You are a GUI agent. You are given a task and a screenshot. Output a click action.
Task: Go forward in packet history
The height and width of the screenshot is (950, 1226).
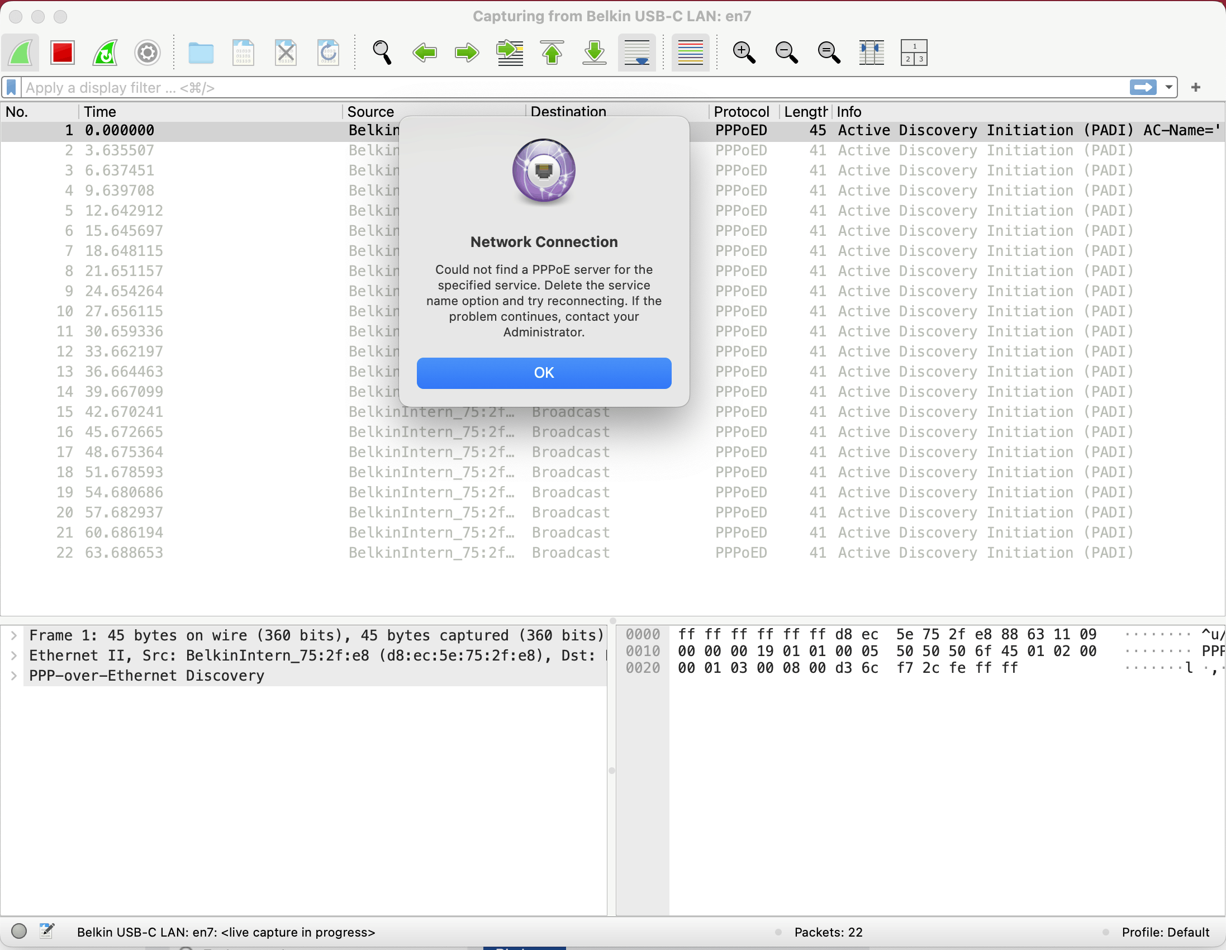coord(467,53)
